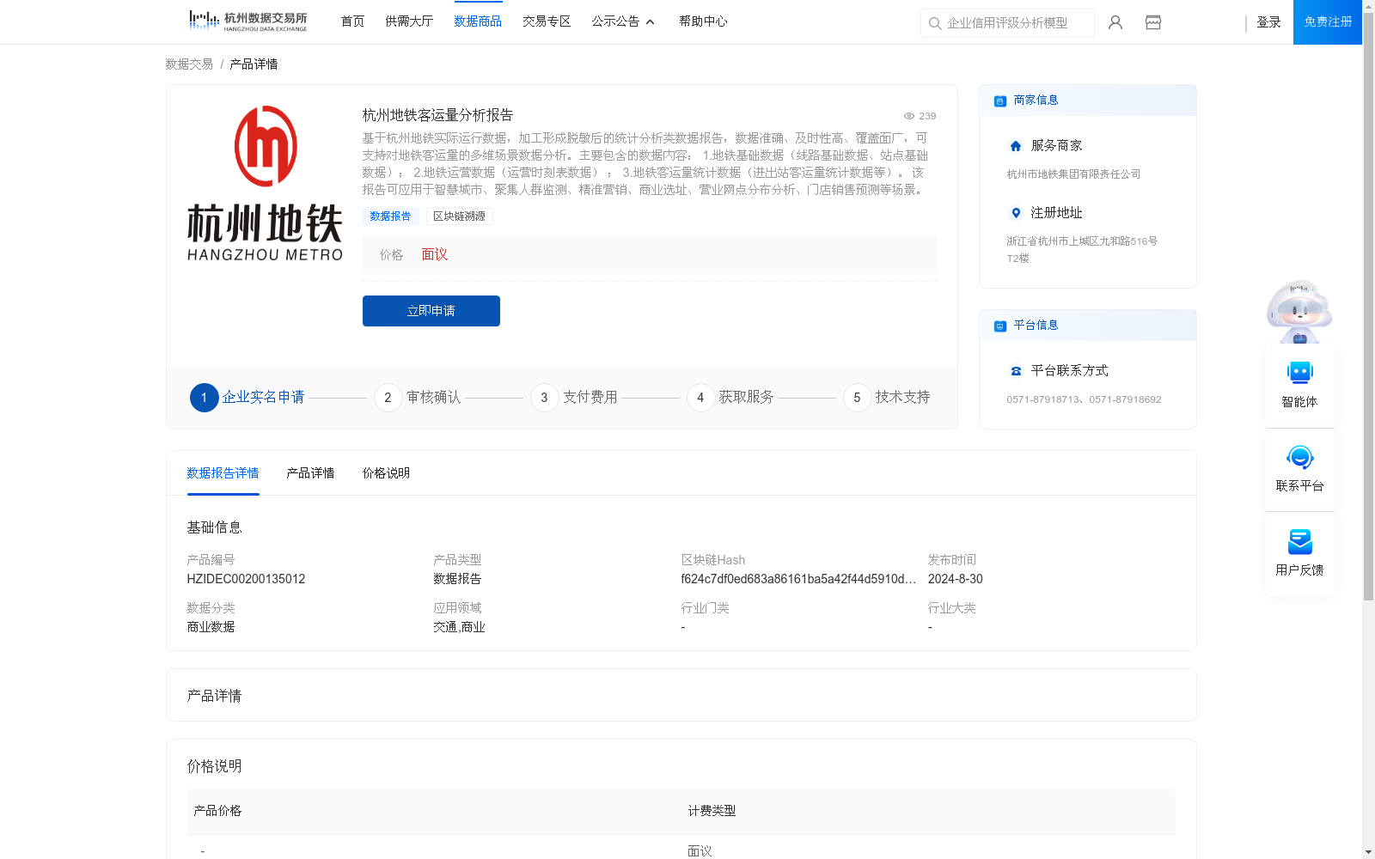1375x859 pixels.
Task: Select step 2 审核确认
Action: 418,398
